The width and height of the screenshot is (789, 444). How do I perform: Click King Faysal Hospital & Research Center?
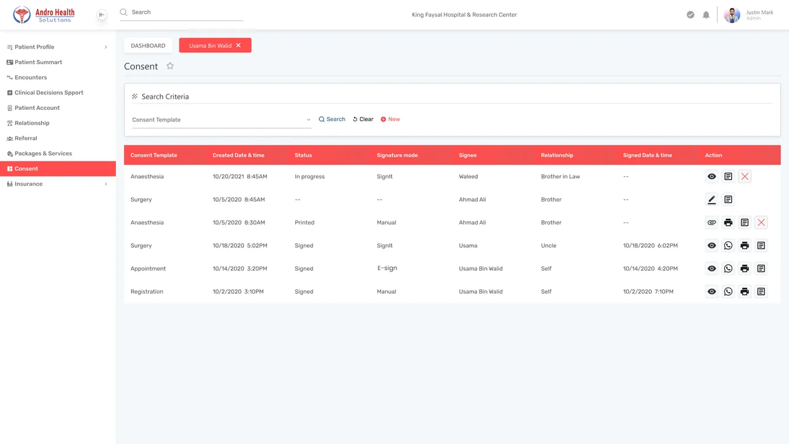pos(464,15)
